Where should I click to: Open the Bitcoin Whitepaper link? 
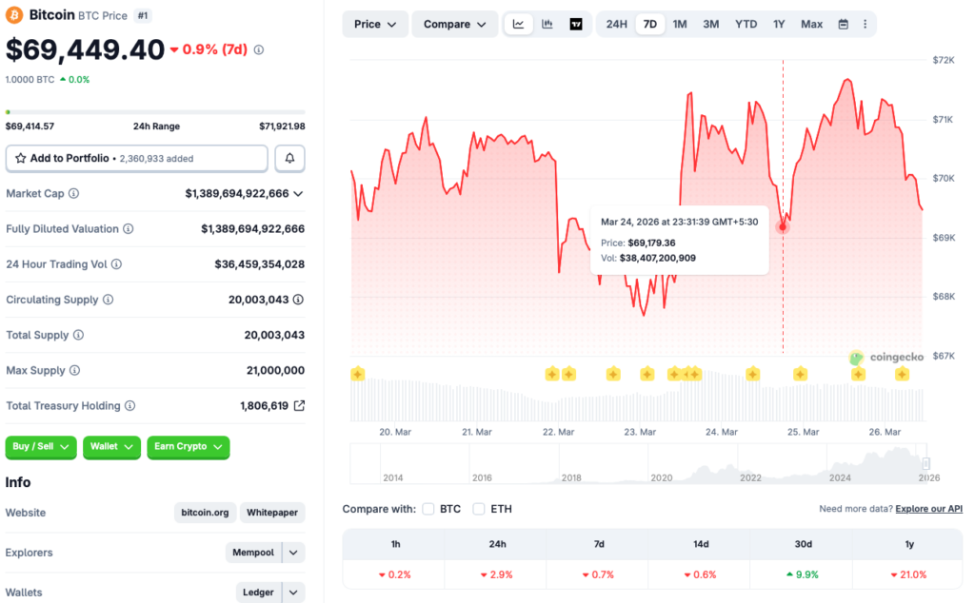pos(272,513)
